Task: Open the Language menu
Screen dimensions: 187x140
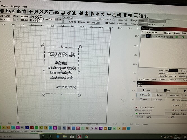Action: [x=15, y=6]
